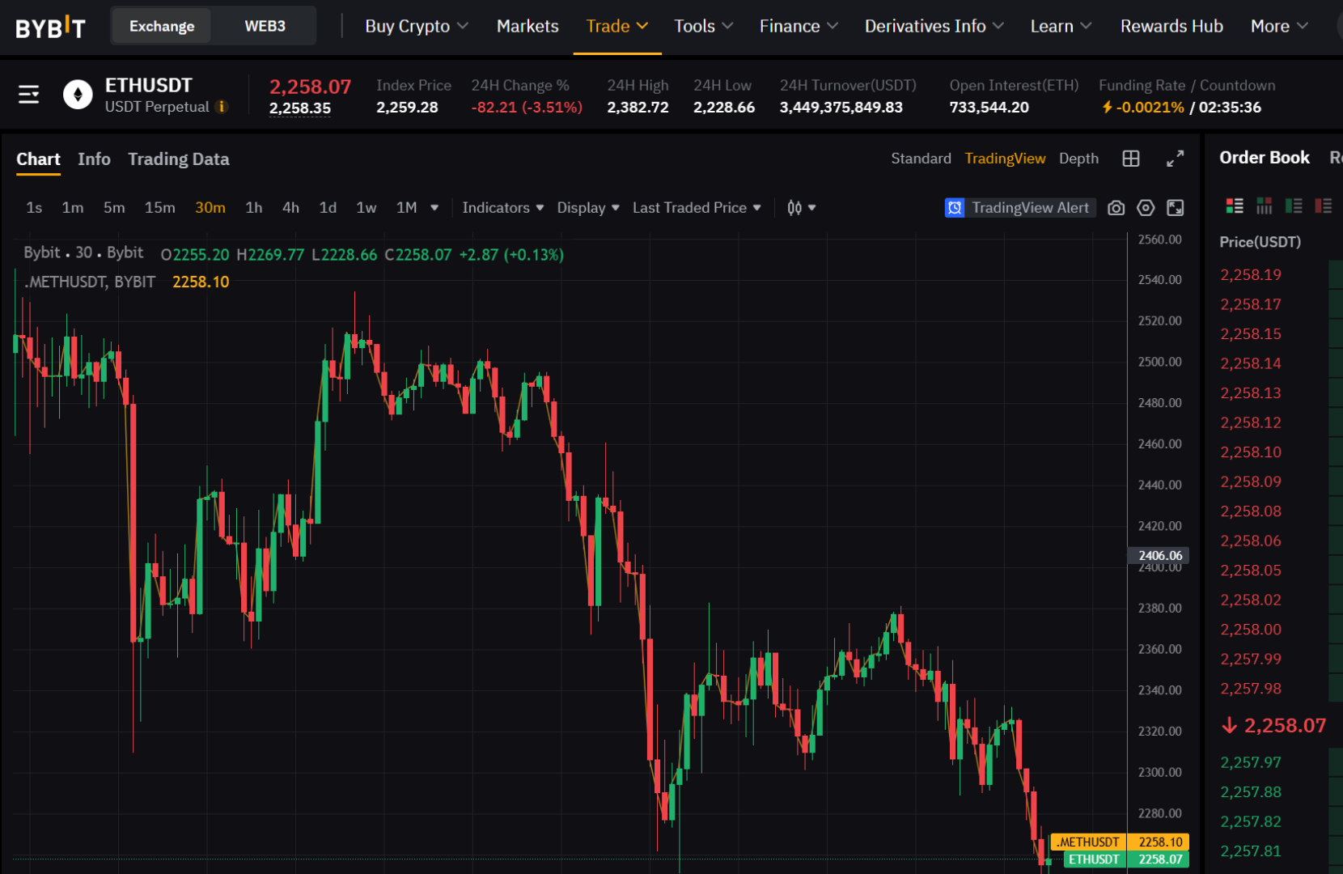Select the 1m timeframe button
This screenshot has height=874, width=1343.
73,208
